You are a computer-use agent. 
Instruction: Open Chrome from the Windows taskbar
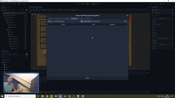(47, 96)
